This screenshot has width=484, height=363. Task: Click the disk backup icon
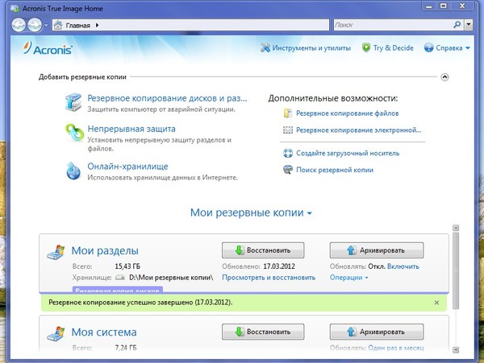tap(73, 102)
